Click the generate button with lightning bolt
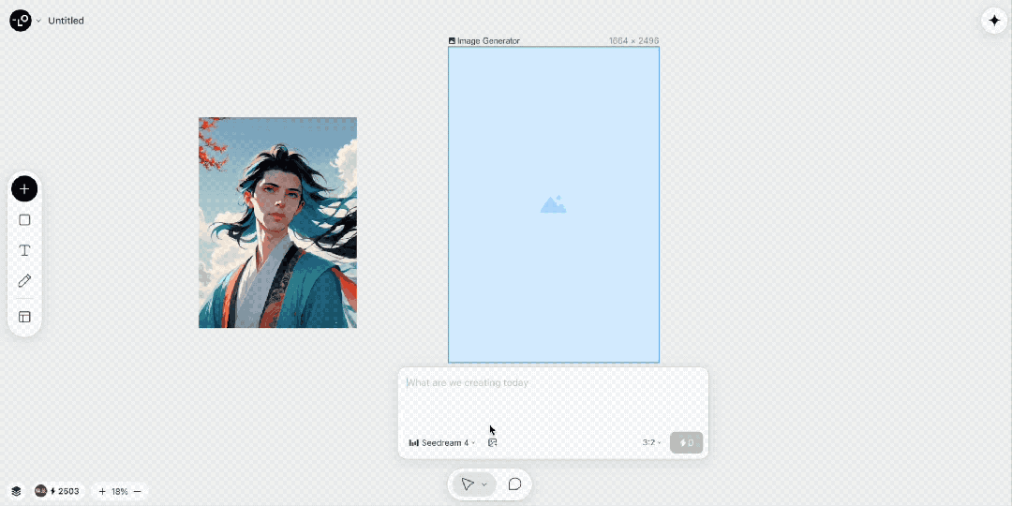This screenshot has width=1012, height=506. click(x=686, y=442)
